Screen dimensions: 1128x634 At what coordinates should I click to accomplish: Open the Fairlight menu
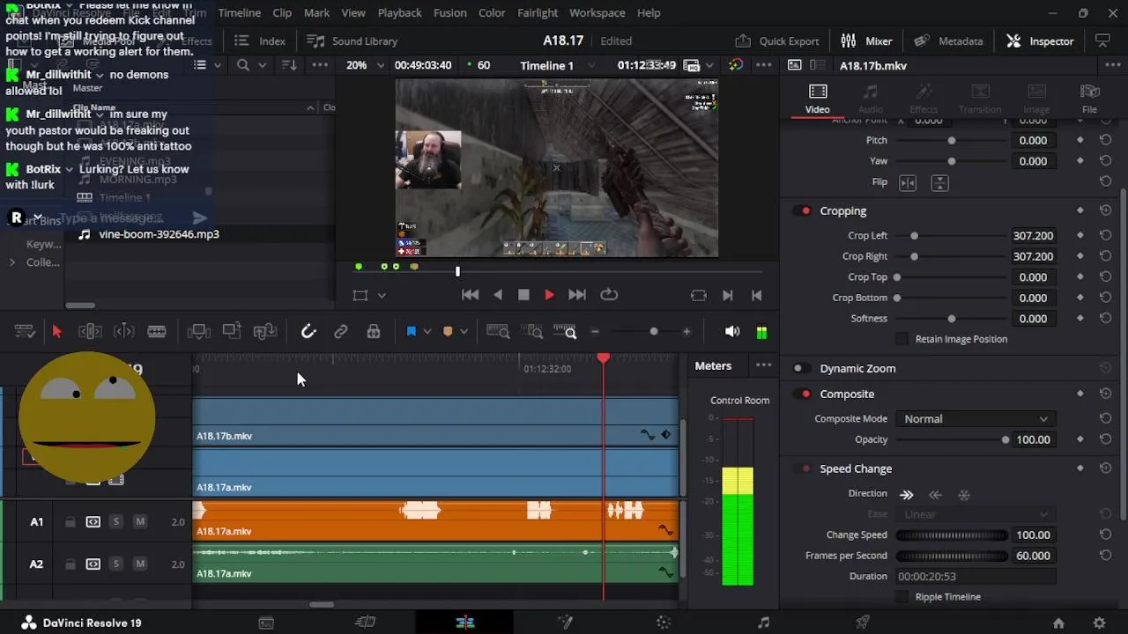click(x=538, y=13)
